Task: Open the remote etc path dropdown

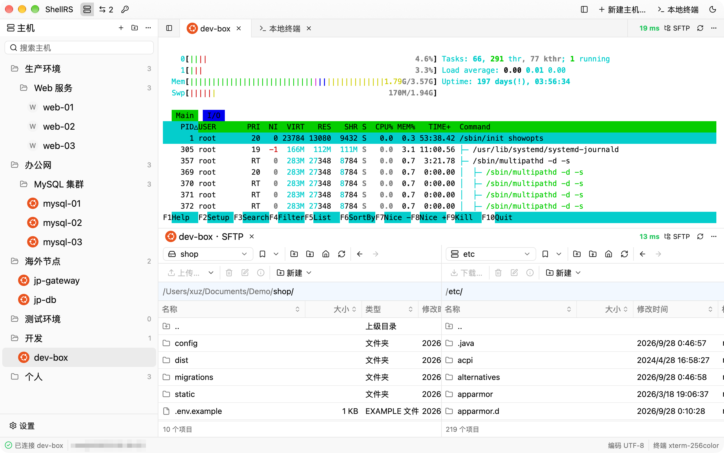Action: 491,254
